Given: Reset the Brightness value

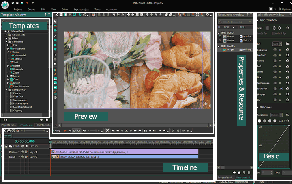Looking at the screenshot, I should [288, 50].
